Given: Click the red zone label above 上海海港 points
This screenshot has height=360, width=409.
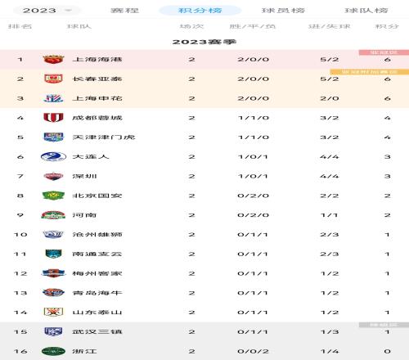Looking at the screenshot, I should point(384,52).
